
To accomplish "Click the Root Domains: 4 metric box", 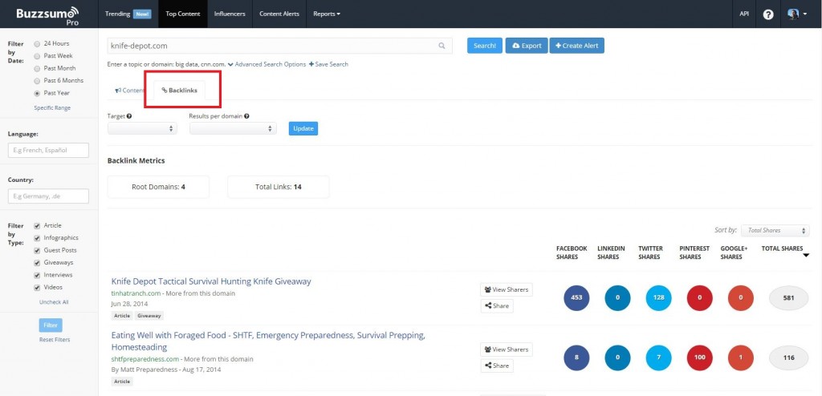I will 158,187.
